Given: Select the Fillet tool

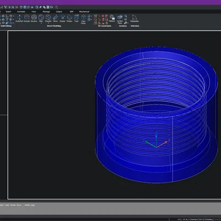Looking at the screenshot, I should pyautogui.click(x=41, y=18).
